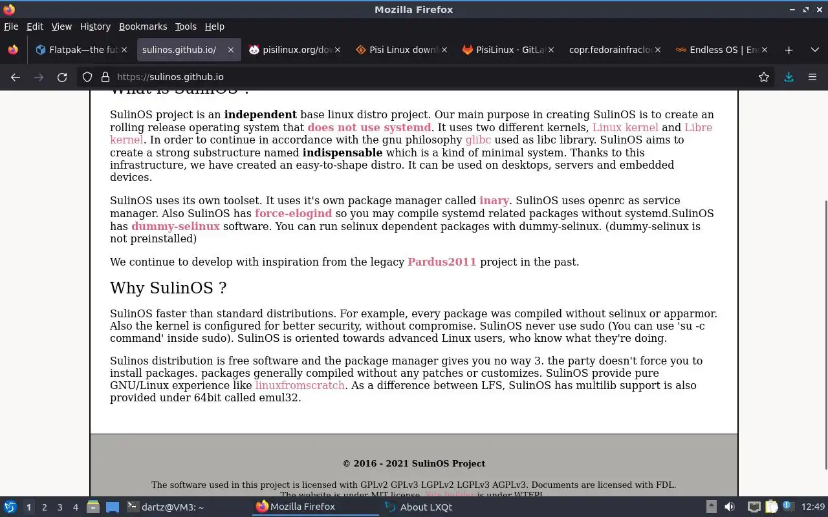Open the Help menu
The width and height of the screenshot is (828, 517).
tap(214, 26)
